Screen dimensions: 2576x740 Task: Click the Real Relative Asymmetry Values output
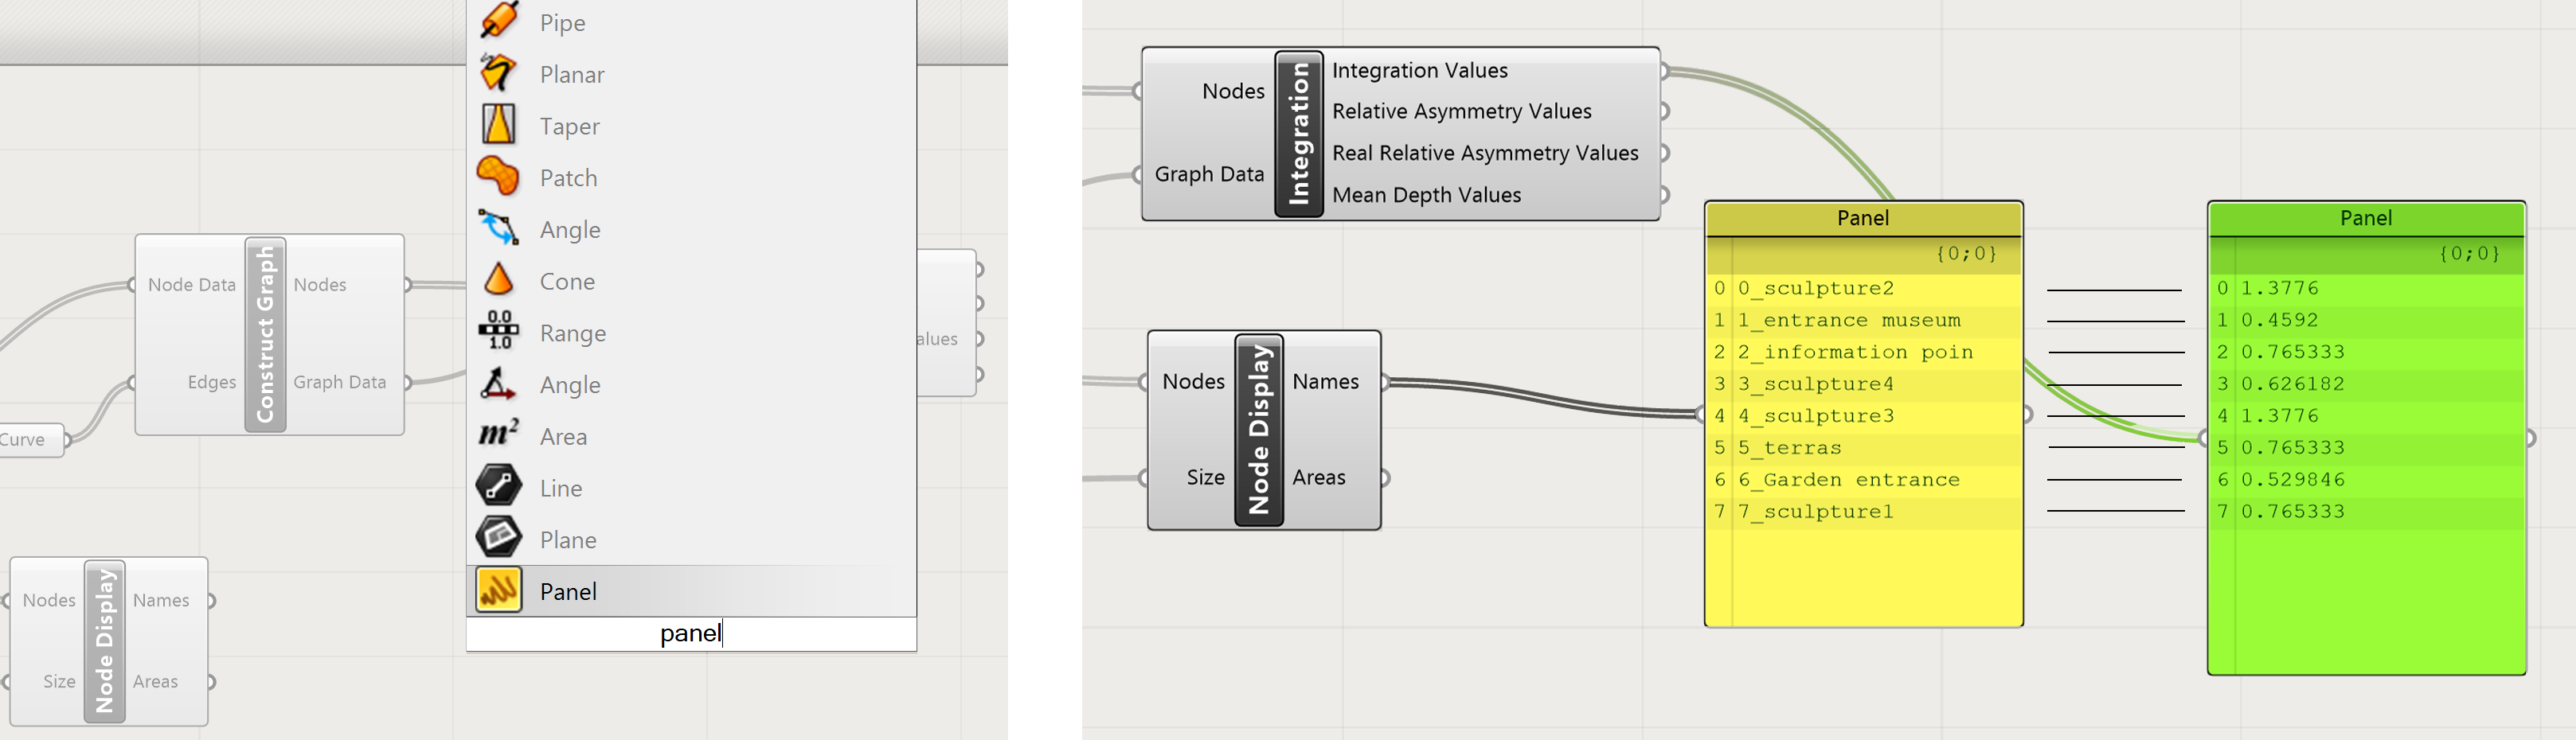pos(1485,153)
